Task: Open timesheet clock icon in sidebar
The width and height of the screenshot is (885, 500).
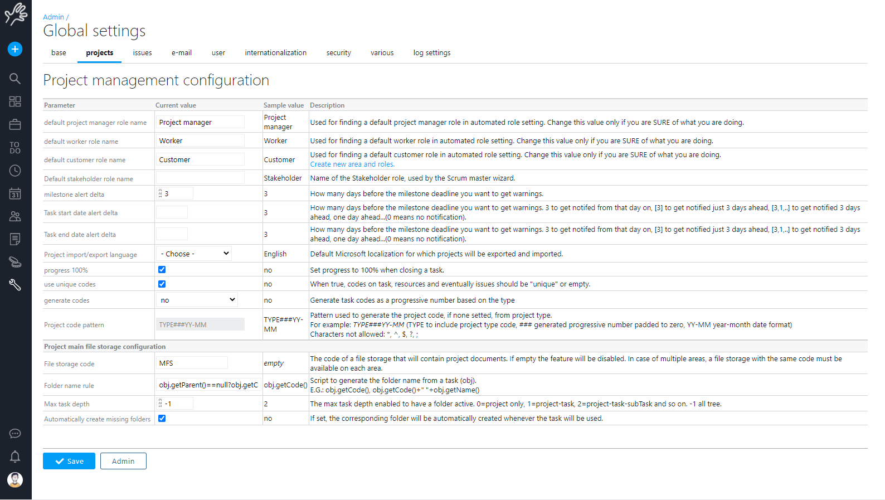Action: 15,171
